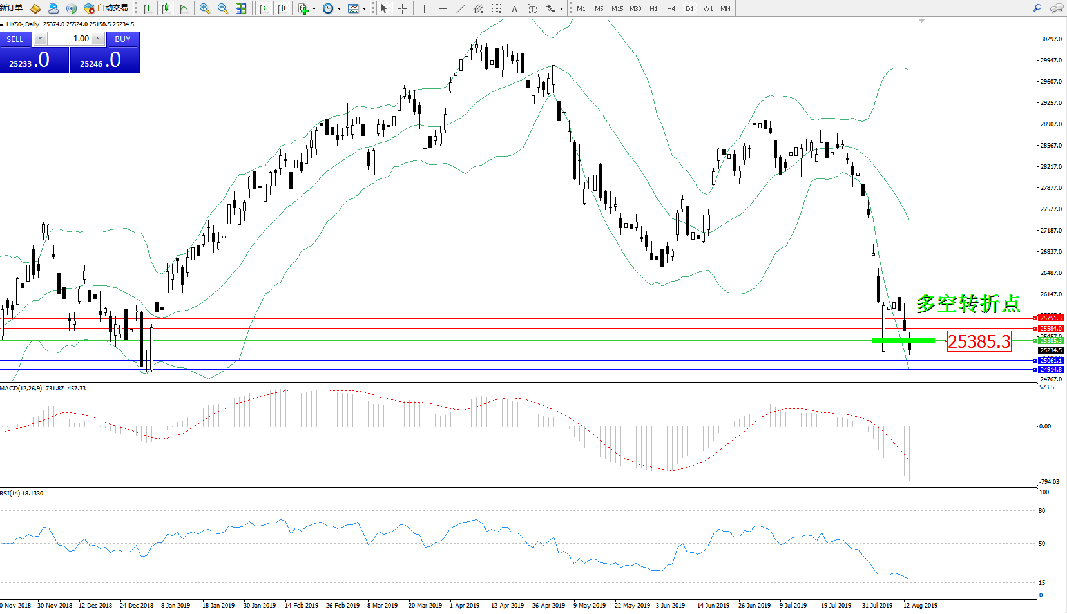Click the lot volume field showing 1.00
Image resolution: width=1067 pixels, height=614 pixels.
(x=70, y=39)
